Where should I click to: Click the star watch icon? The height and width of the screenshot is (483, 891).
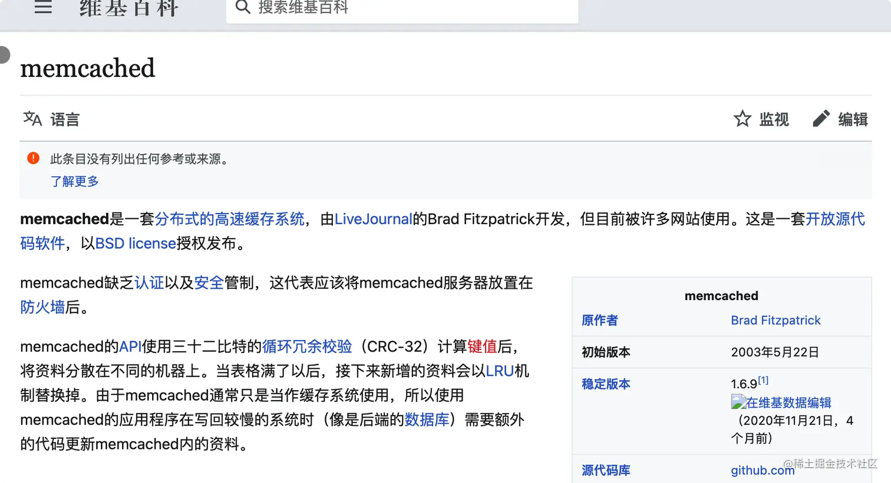coord(742,119)
